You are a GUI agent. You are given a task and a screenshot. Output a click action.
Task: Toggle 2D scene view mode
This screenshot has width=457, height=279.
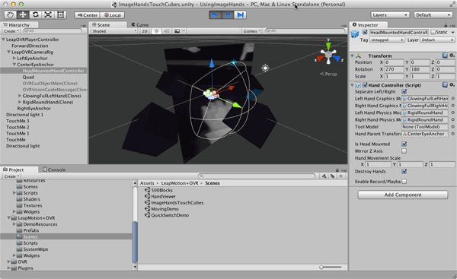145,31
